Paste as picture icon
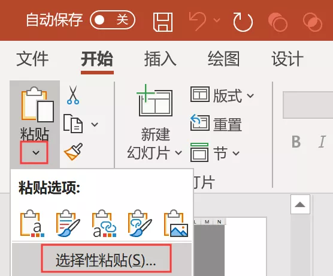Screen dimensions: 333x276 point(176,223)
